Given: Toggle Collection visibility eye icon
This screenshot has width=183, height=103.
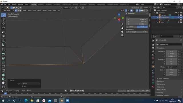Looking at the screenshot, I should point(178,13).
